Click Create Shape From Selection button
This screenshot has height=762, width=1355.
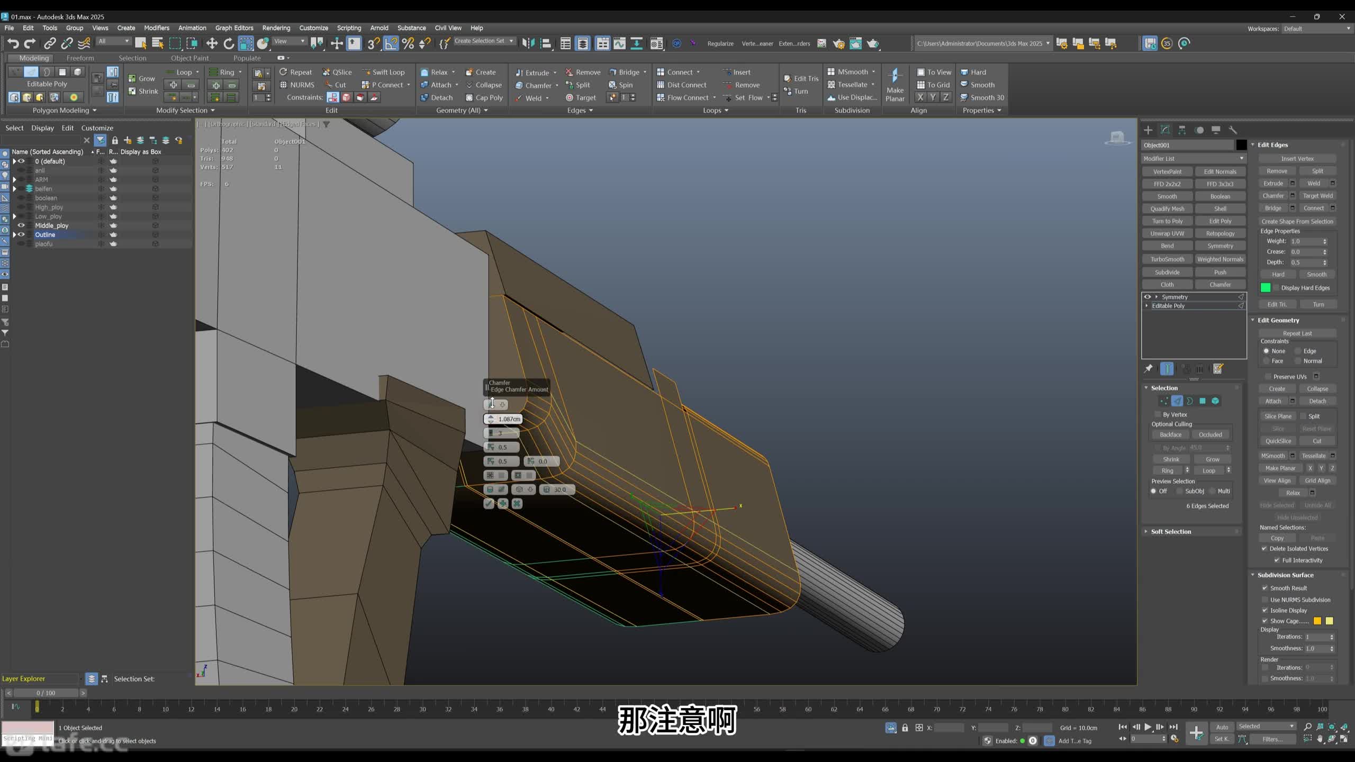(x=1297, y=221)
